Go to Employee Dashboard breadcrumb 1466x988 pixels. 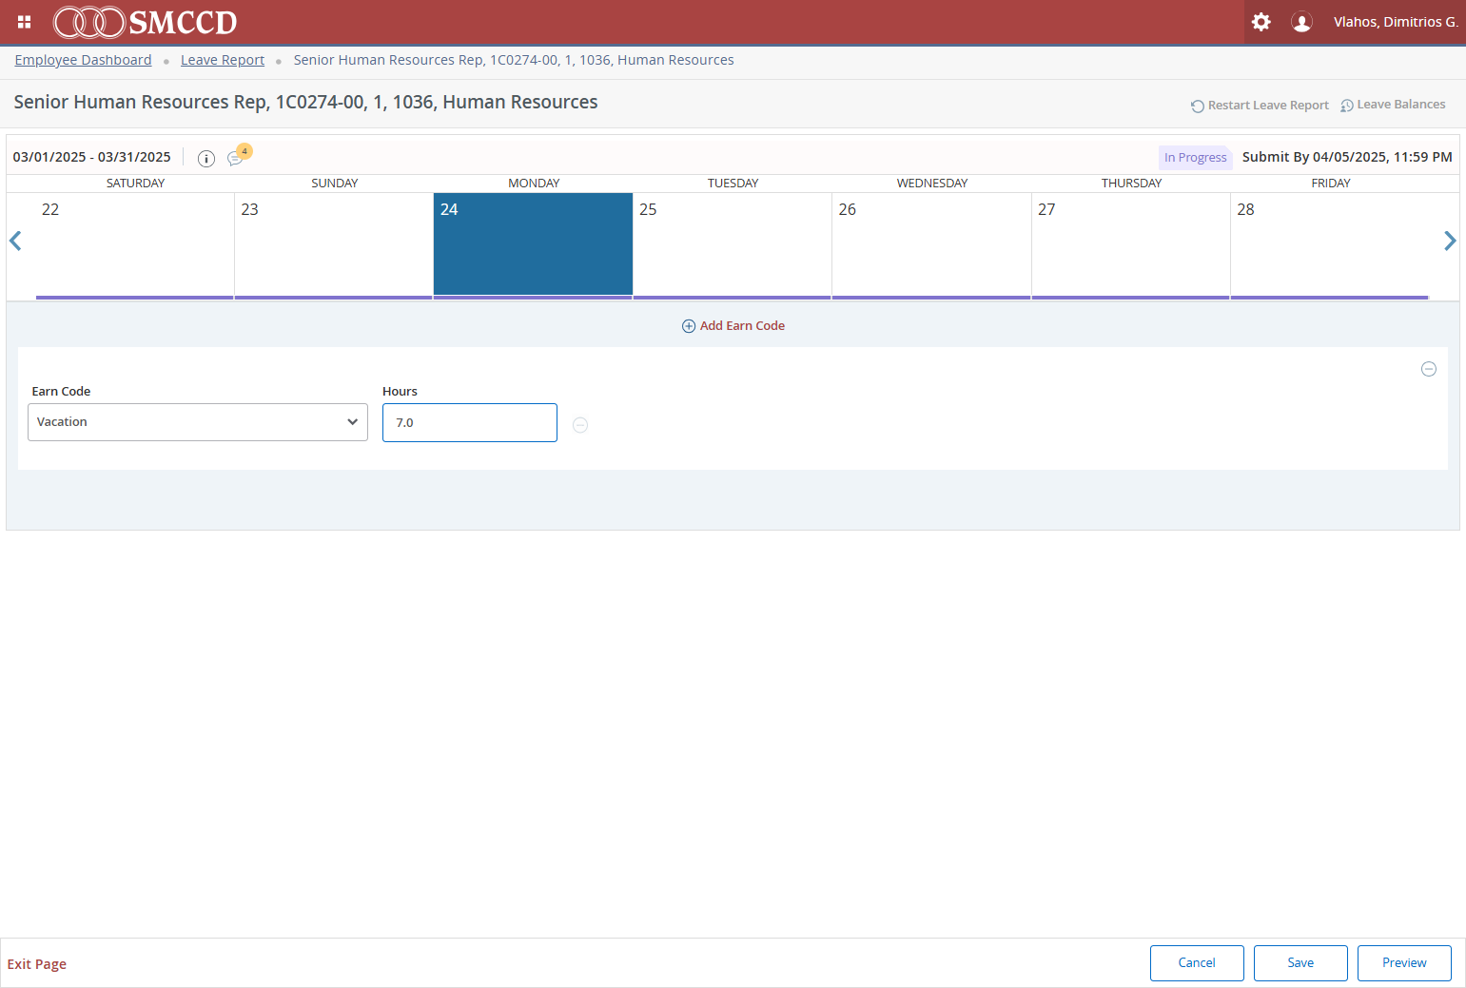tap(83, 60)
